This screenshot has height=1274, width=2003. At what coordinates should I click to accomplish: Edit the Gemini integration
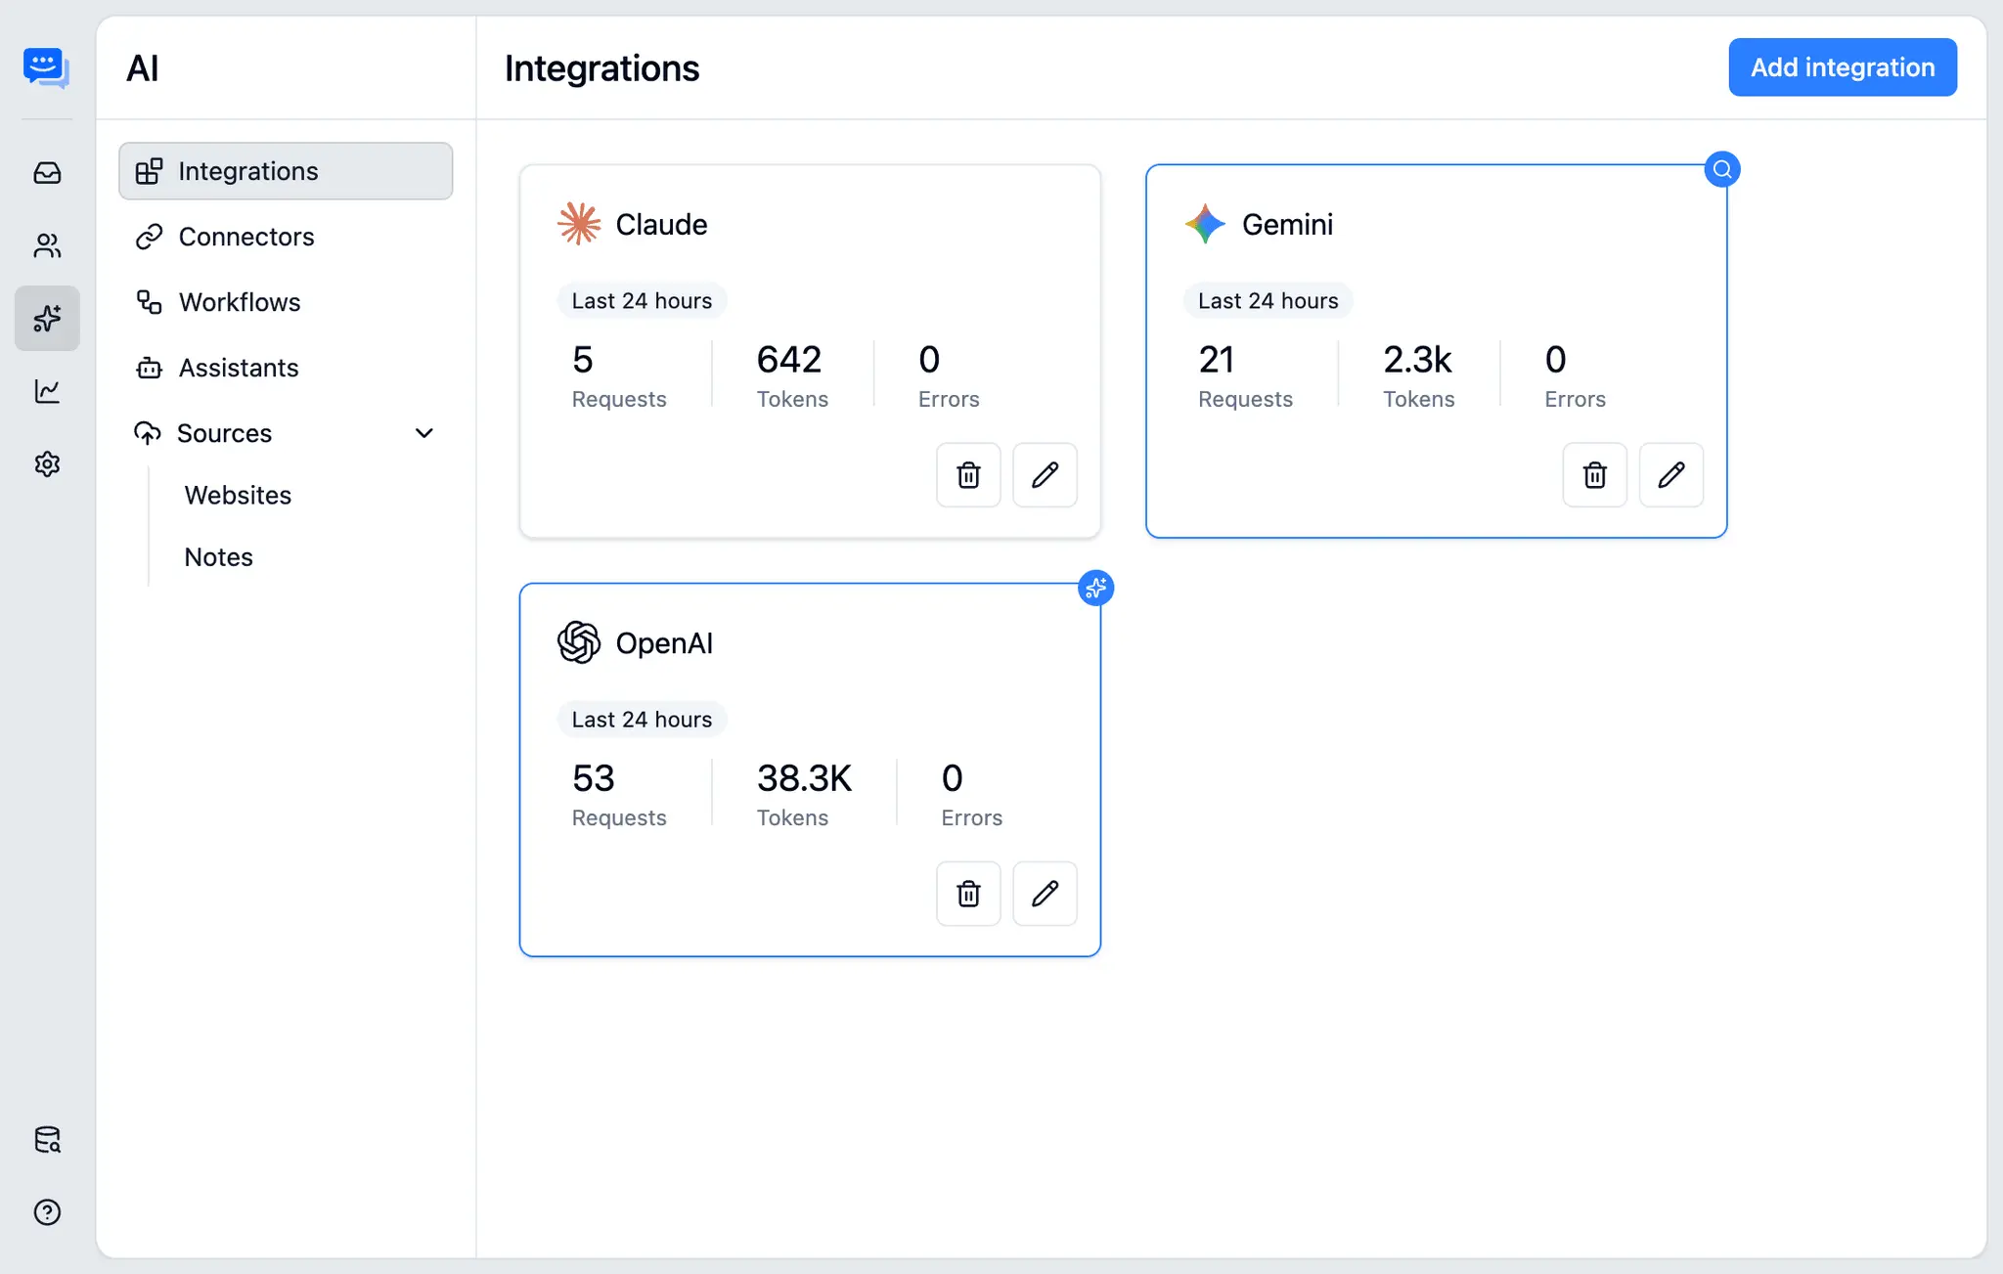click(x=1670, y=475)
